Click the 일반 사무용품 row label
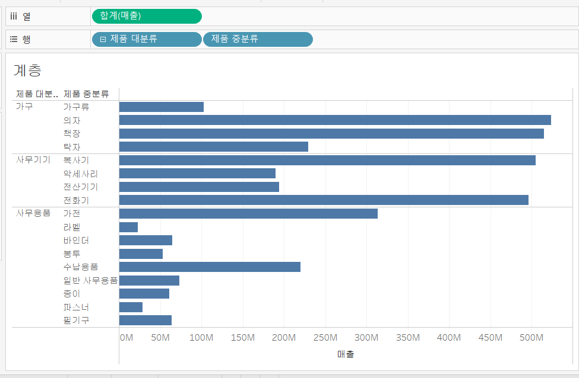Image resolution: width=579 pixels, height=378 pixels. (90, 280)
